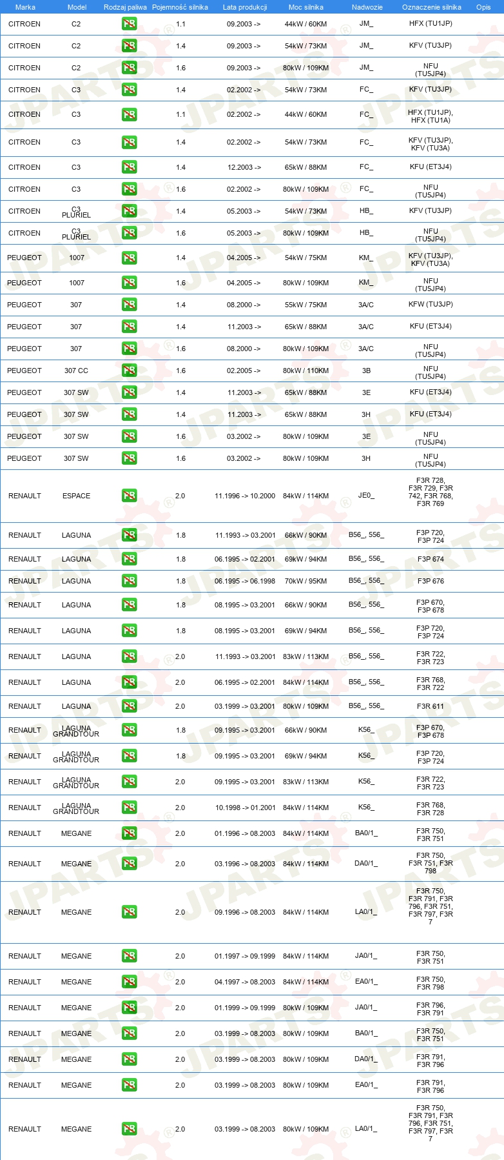Select the 80kW / 110KM power cell
The image size is (504, 1160).
[305, 371]
